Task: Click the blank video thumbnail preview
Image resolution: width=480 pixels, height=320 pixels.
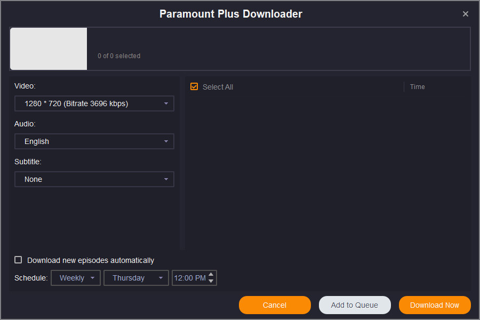Action: coord(49,49)
